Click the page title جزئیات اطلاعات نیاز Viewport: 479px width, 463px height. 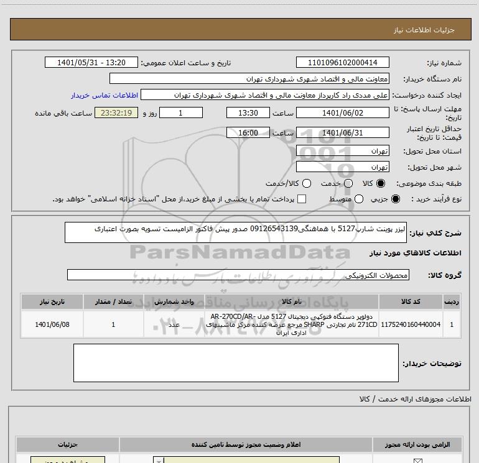coord(424,30)
